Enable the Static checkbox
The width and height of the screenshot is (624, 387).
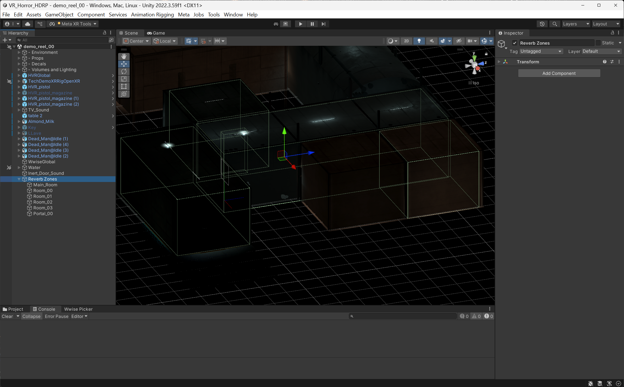point(598,43)
